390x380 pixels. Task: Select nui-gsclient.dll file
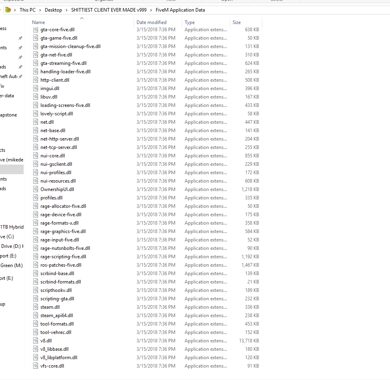pos(56,164)
